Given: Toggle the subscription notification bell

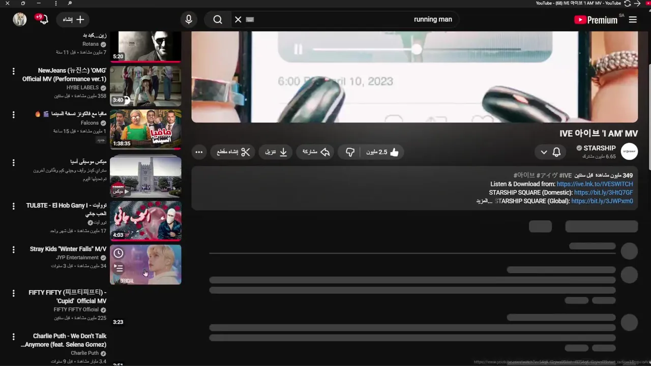Looking at the screenshot, I should click(x=556, y=152).
